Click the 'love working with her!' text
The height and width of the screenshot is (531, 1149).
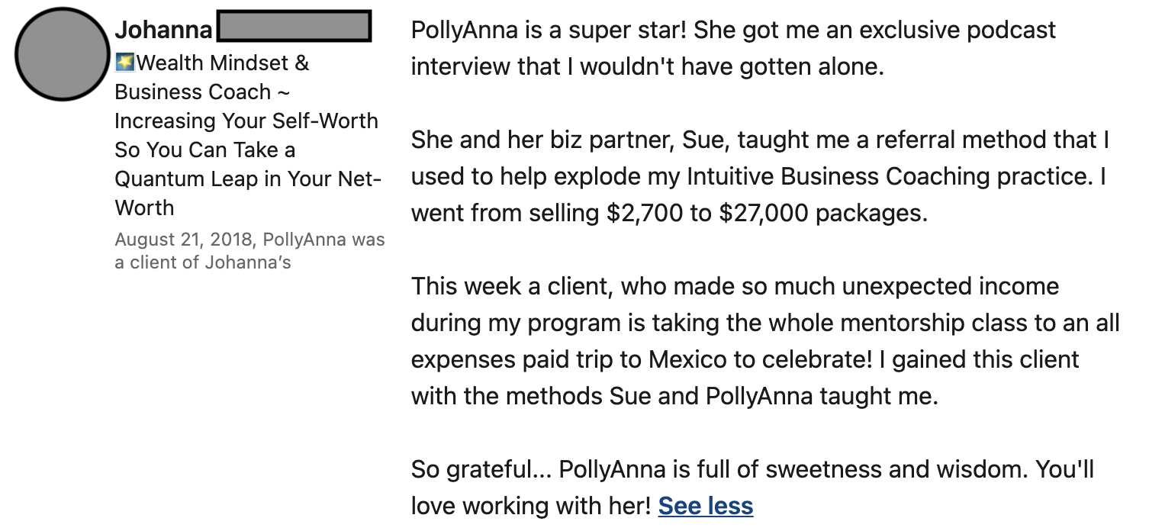pyautogui.click(x=532, y=506)
